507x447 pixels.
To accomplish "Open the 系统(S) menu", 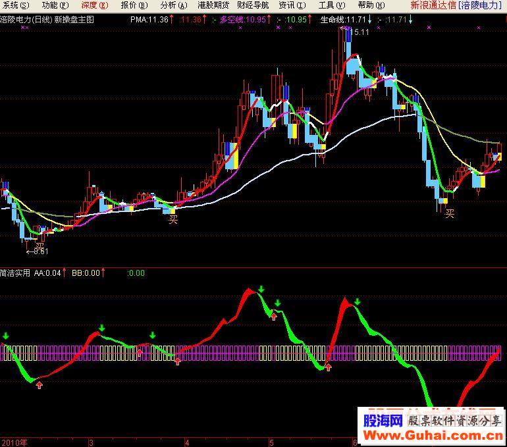I will (x=16, y=5).
